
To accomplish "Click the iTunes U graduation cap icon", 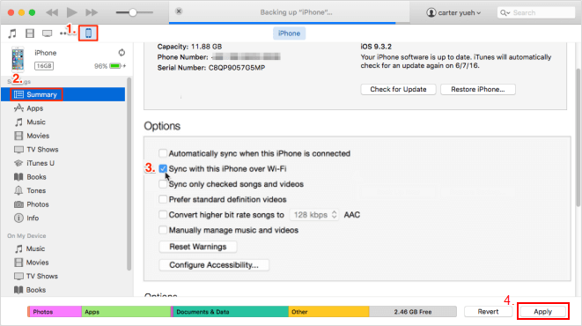I will tap(18, 163).
